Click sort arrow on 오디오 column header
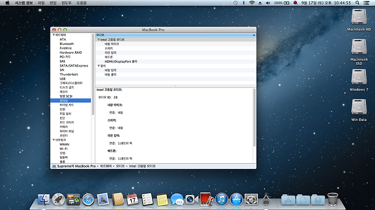The image size is (375, 210). pyautogui.click(x=254, y=35)
